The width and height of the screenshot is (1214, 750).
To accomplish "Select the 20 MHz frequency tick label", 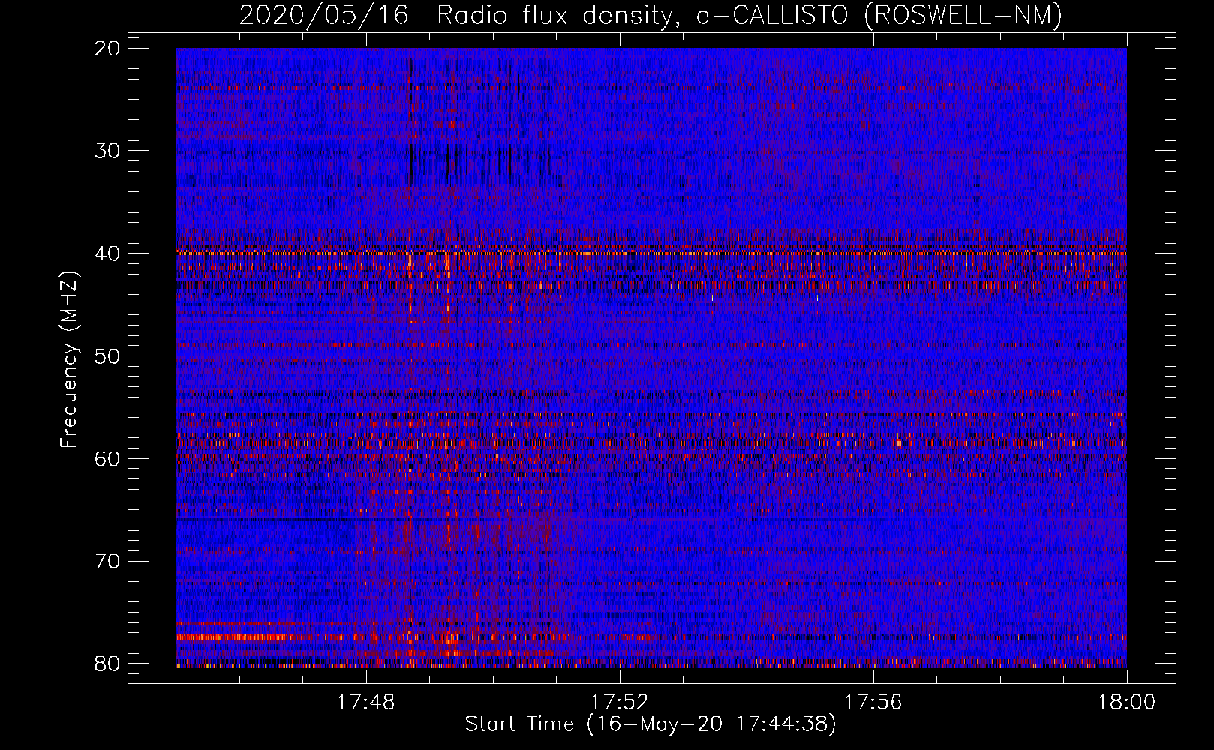I will pyautogui.click(x=107, y=49).
